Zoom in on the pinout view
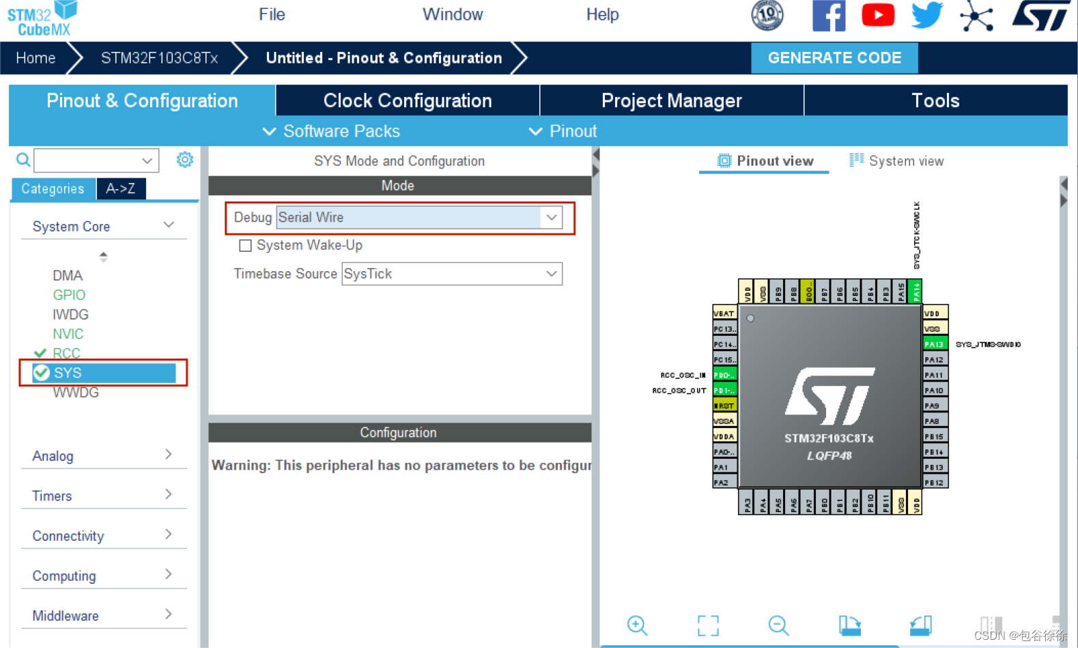Image resolution: width=1078 pixels, height=648 pixels. point(637,625)
